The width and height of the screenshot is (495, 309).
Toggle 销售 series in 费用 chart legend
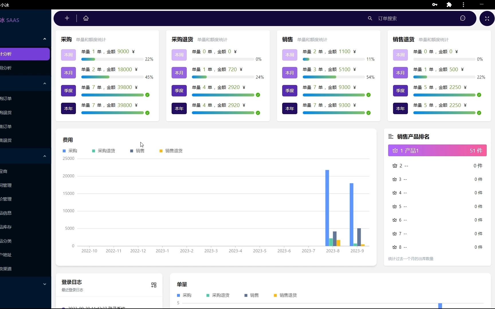(x=137, y=151)
